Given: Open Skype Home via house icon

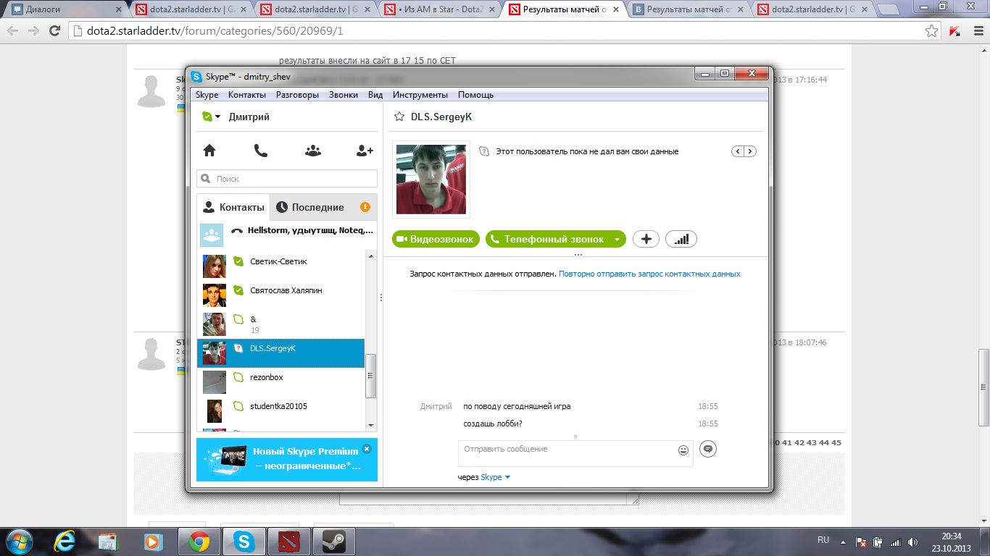Looking at the screenshot, I should 209,151.
